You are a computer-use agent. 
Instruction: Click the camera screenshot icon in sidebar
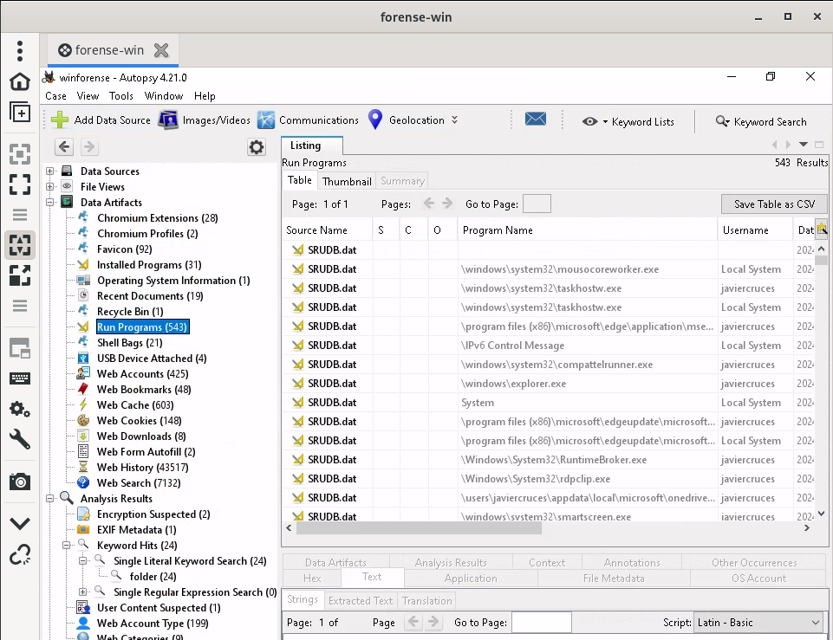20,482
